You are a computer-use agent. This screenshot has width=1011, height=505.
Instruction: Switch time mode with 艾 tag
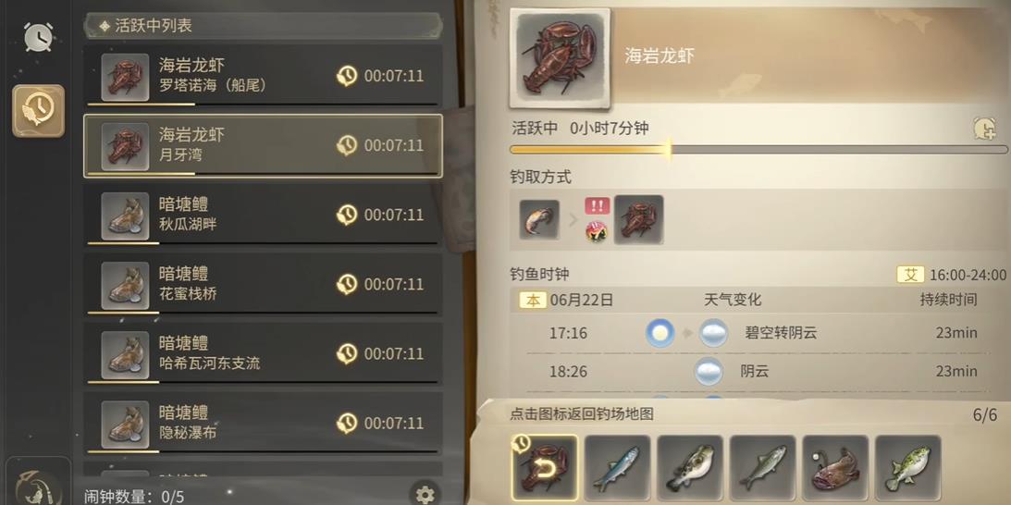click(x=910, y=275)
